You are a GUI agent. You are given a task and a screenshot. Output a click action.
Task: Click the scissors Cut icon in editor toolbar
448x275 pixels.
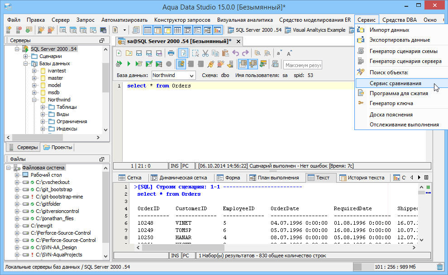[205, 53]
